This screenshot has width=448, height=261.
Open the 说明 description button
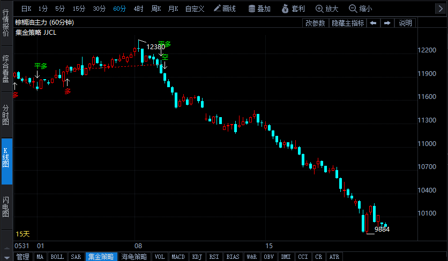405,23
